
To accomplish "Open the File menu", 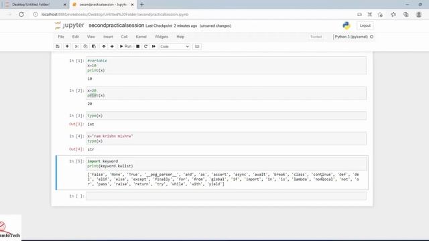I will coord(61,37).
